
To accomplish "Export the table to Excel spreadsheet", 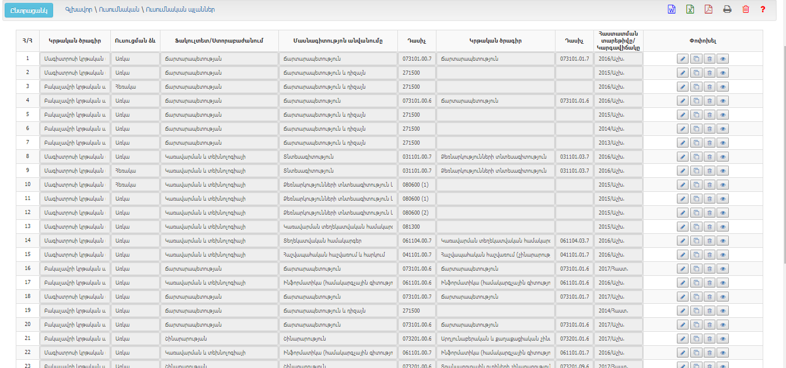I will click(690, 9).
